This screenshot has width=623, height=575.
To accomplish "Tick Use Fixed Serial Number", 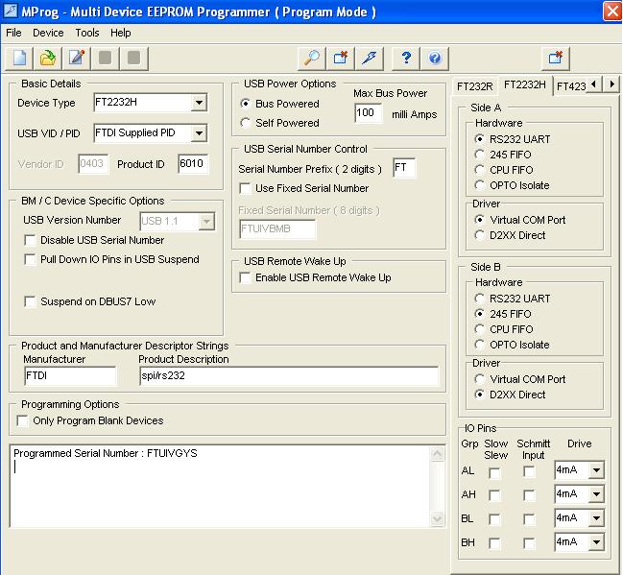I will 245,188.
